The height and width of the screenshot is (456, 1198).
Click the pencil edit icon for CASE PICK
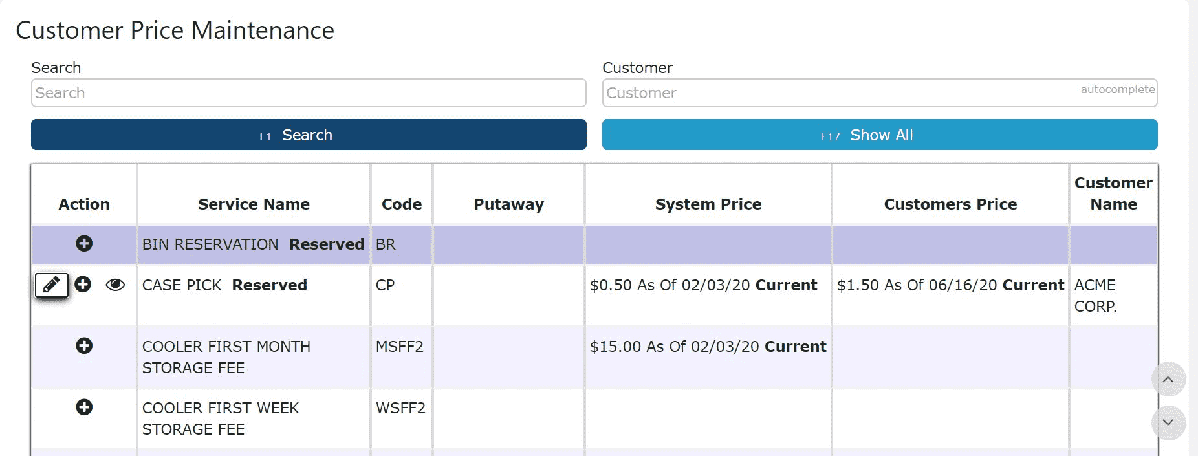click(52, 285)
